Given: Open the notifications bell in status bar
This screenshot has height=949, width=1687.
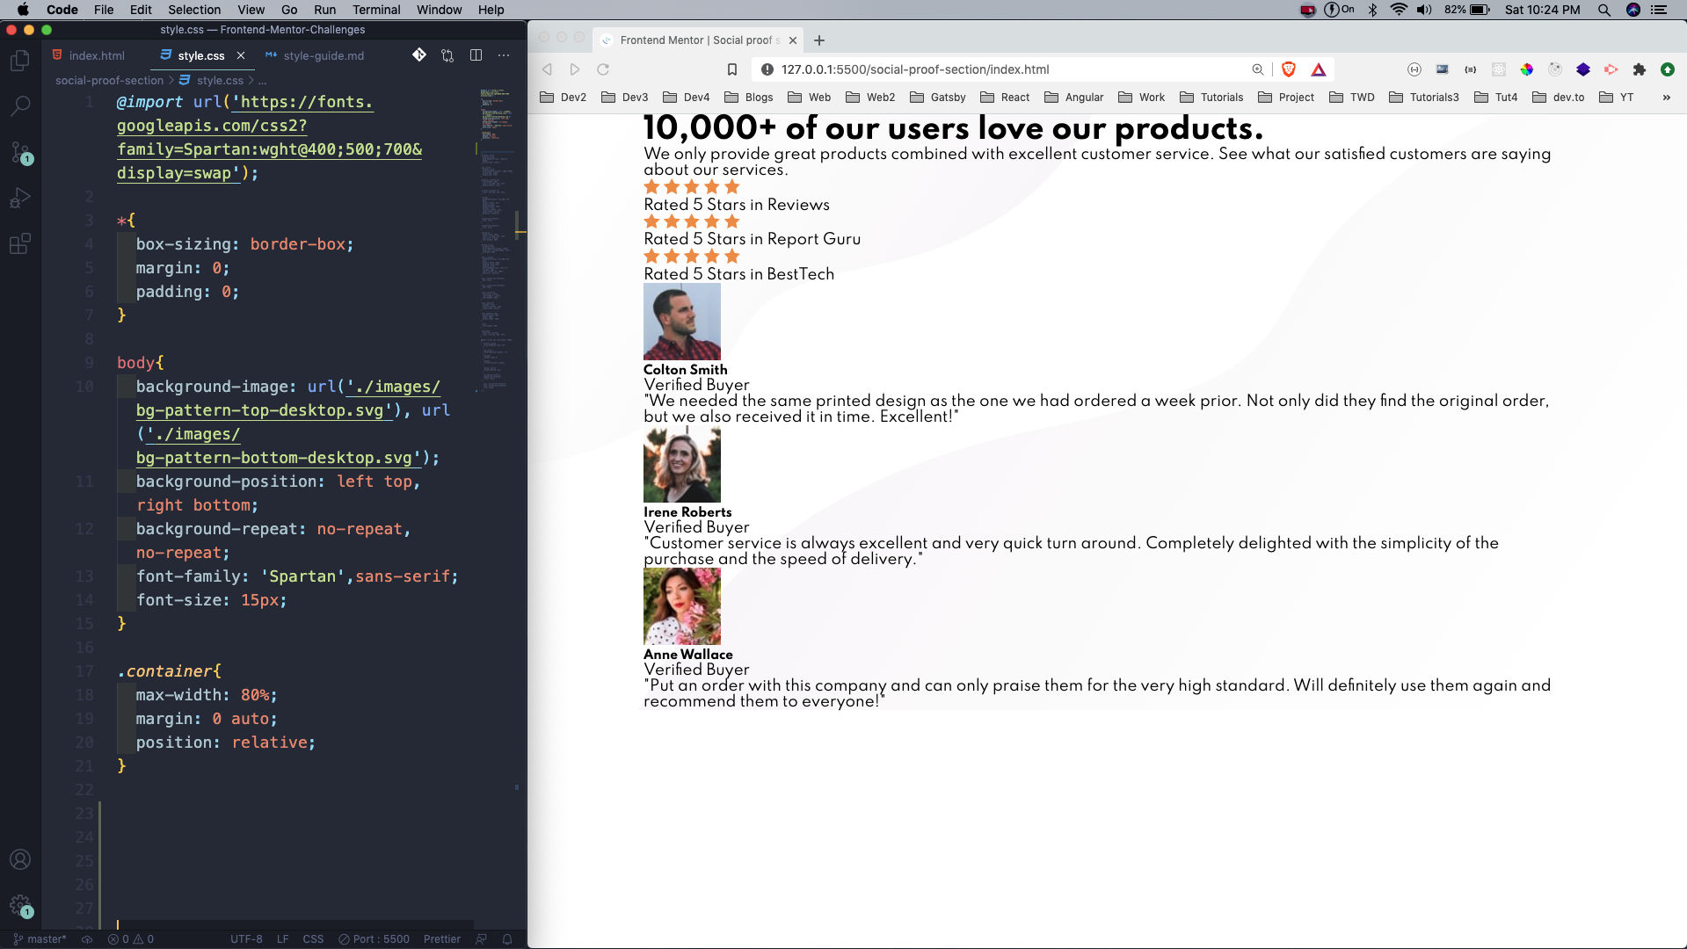Looking at the screenshot, I should click(x=507, y=939).
